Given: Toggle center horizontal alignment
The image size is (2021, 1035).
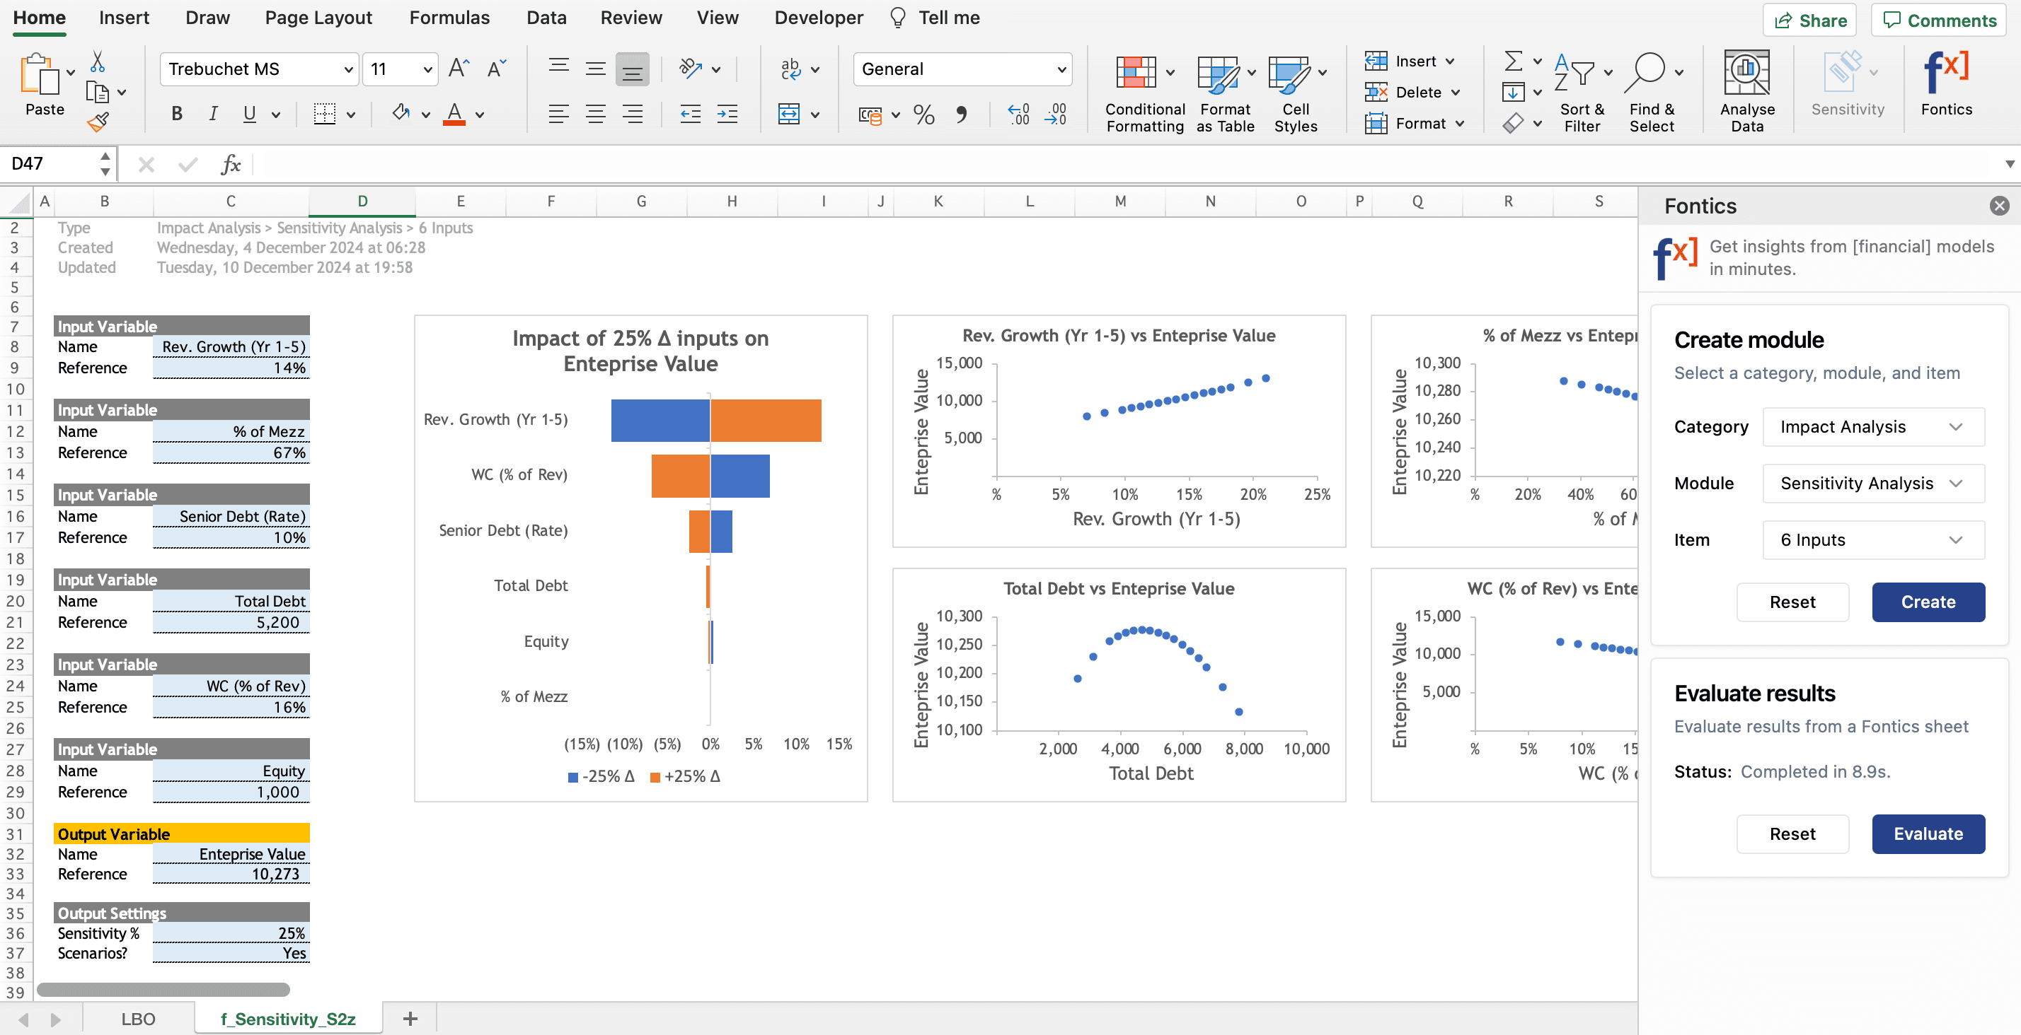Looking at the screenshot, I should (596, 115).
